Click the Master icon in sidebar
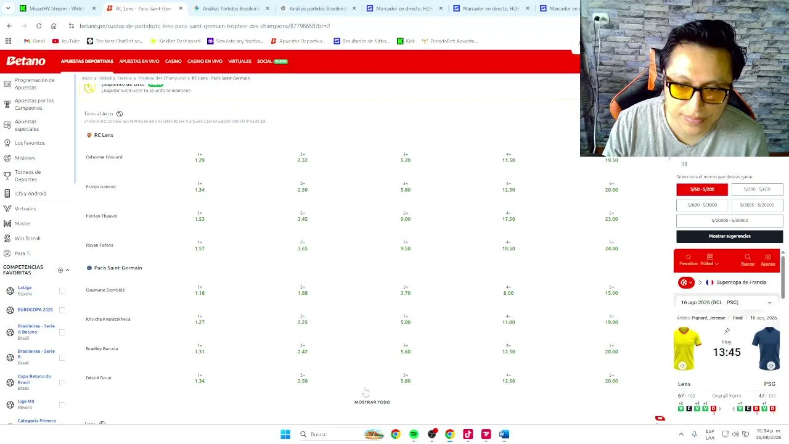 (7, 223)
